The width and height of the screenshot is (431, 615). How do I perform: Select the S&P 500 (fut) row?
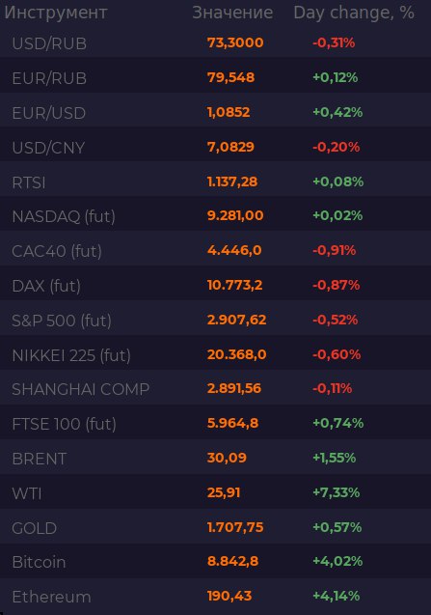[216, 321]
